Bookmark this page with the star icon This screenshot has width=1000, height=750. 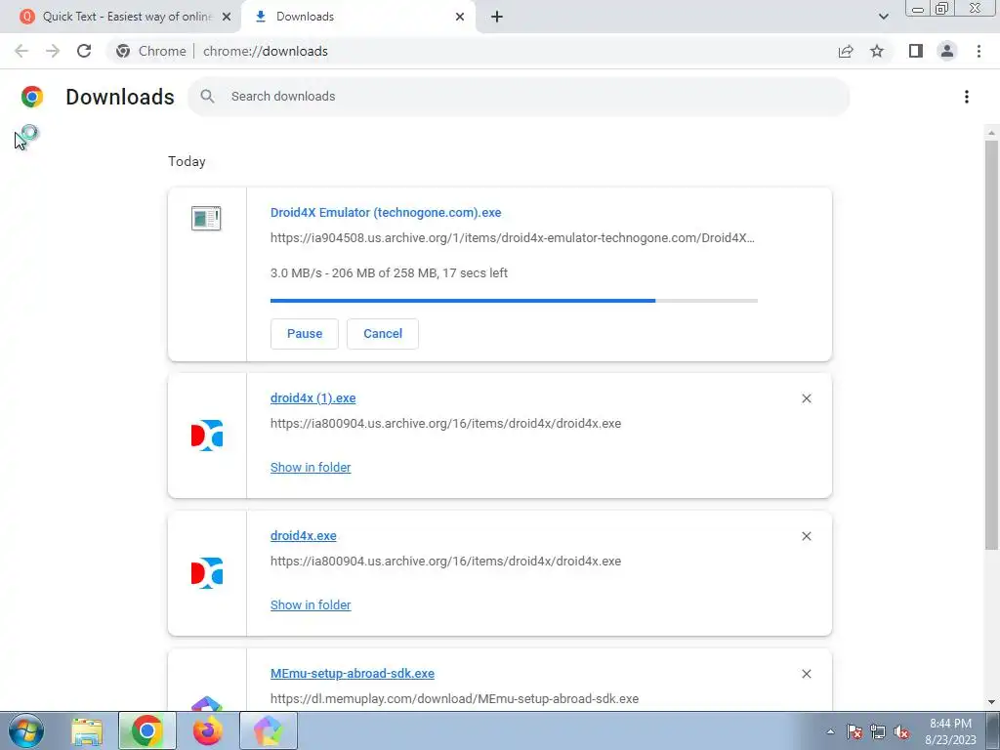pos(877,51)
